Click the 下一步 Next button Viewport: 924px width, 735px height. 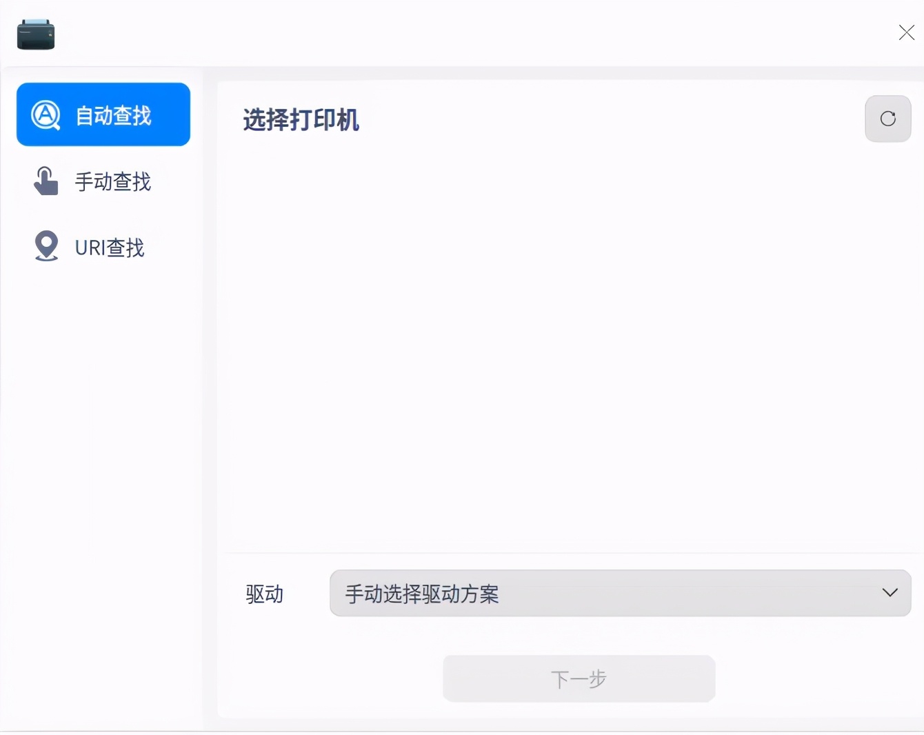[579, 678]
